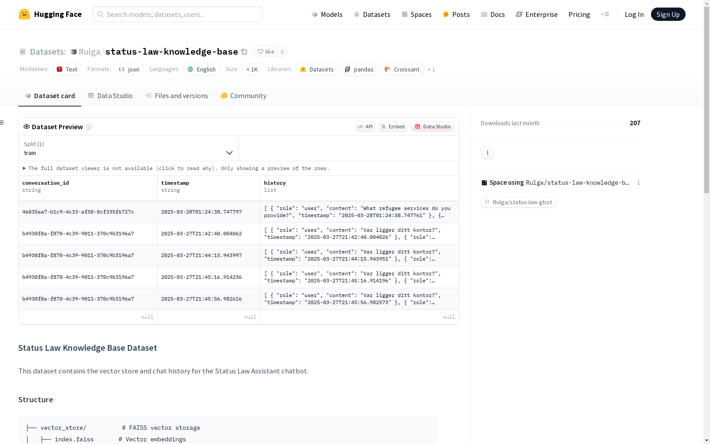The height and width of the screenshot is (444, 710).
Task: Open the navigation overflow menu icon
Action: [x=605, y=14]
